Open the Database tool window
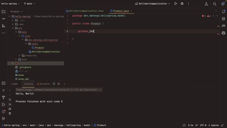This screenshot has width=227, height=128. (x=223, y=18)
